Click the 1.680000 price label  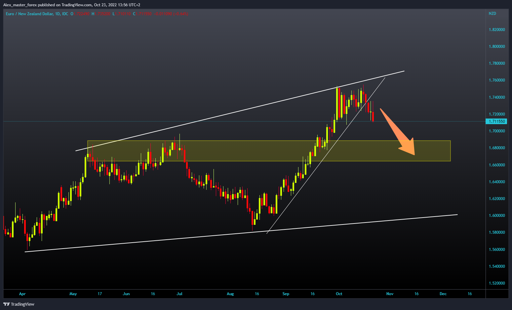[497, 148]
